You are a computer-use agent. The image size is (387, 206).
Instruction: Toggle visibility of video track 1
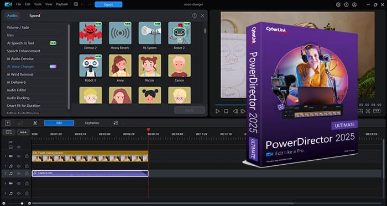pos(19,156)
